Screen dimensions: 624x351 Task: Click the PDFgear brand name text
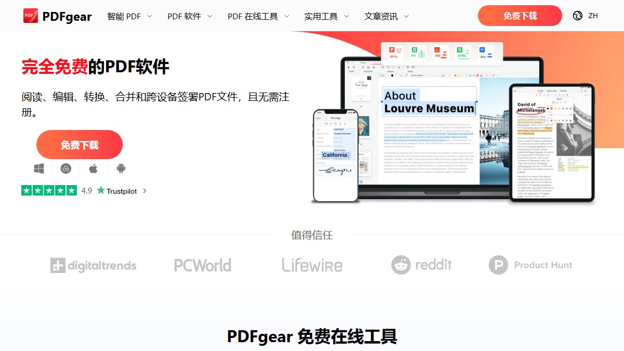coord(67,16)
